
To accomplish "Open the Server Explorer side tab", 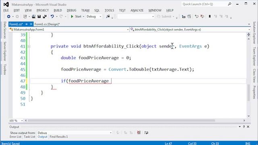I will [x=5, y=51].
